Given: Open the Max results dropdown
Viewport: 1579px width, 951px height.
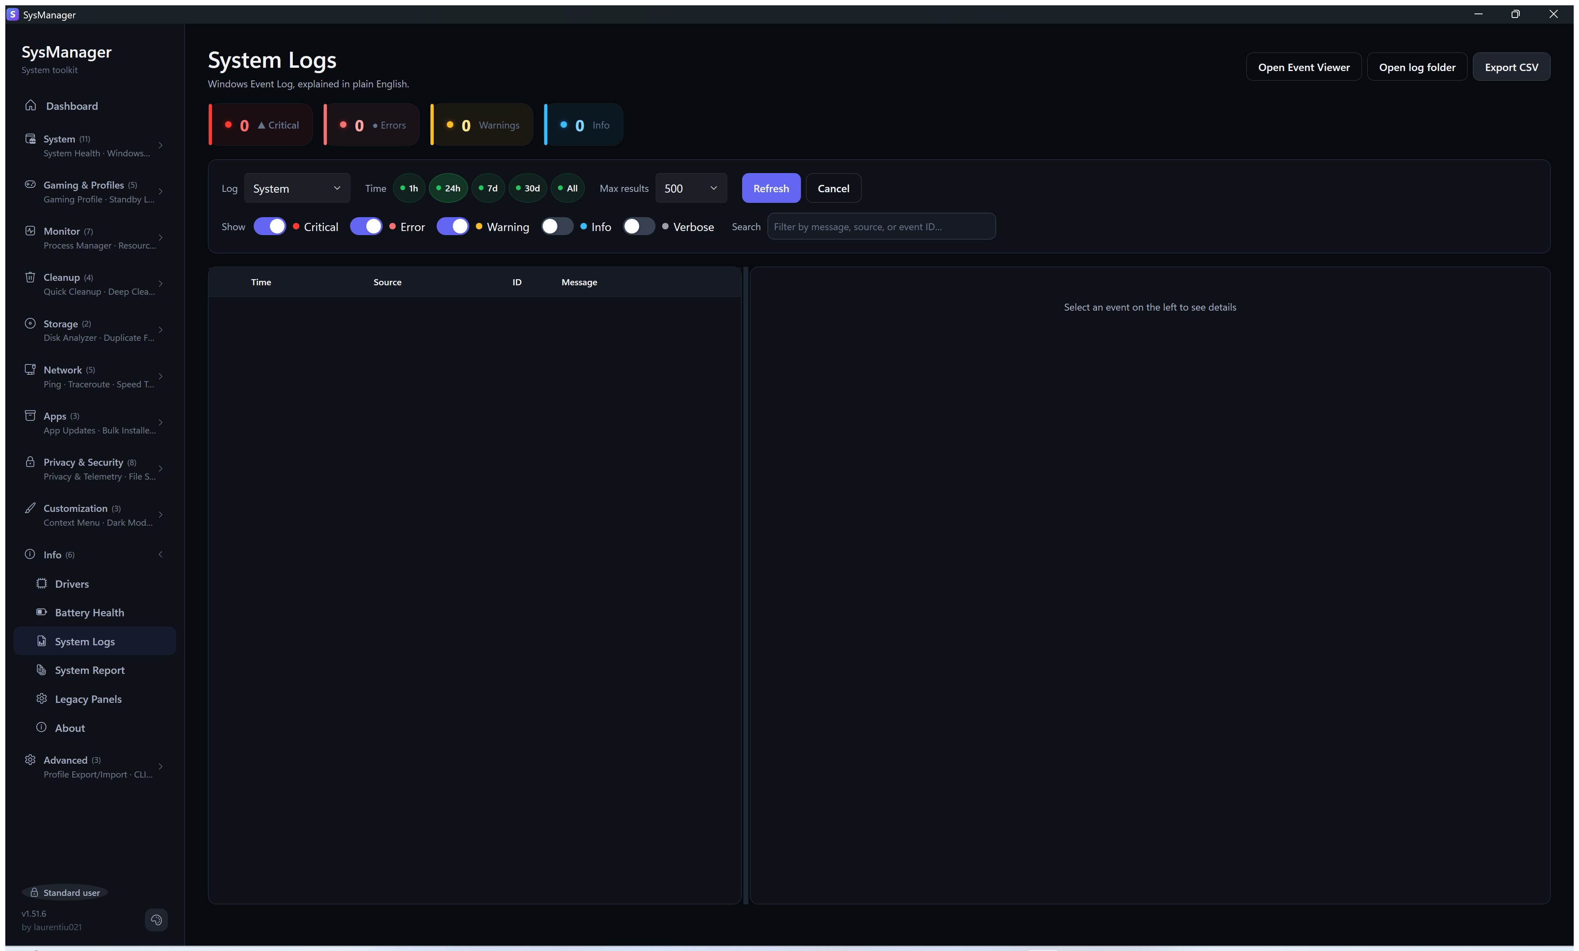Looking at the screenshot, I should point(691,188).
